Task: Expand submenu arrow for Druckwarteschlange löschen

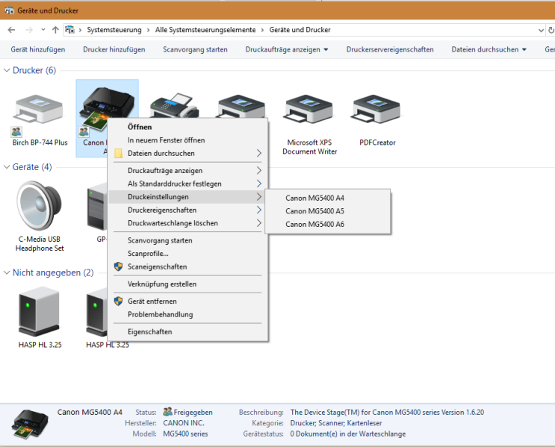Action: pos(258,223)
